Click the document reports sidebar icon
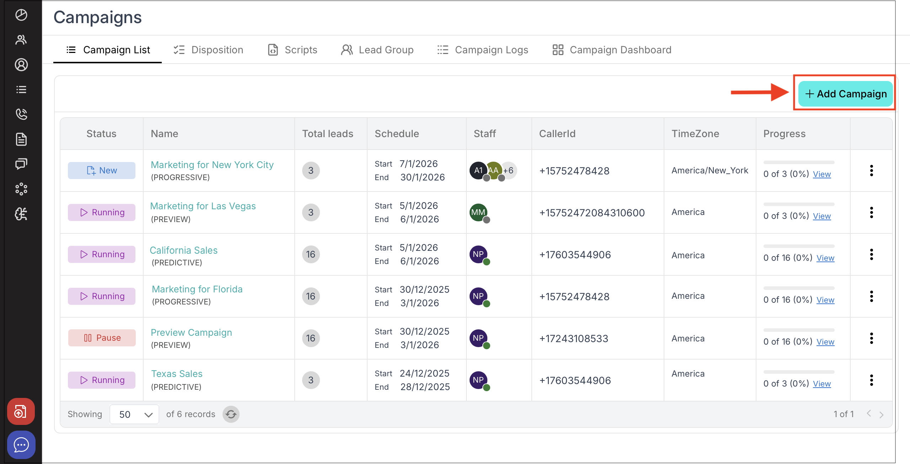Image resolution: width=910 pixels, height=464 pixels. tap(21, 139)
